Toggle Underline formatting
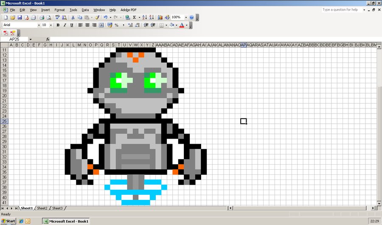 [72, 25]
